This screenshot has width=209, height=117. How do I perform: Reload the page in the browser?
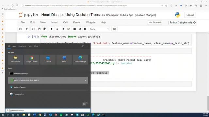coord(12,6)
